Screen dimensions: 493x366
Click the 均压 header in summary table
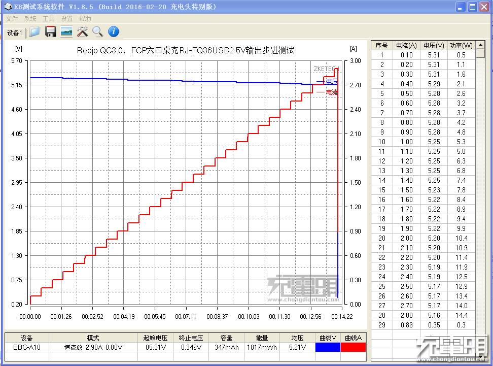[x=297, y=338]
